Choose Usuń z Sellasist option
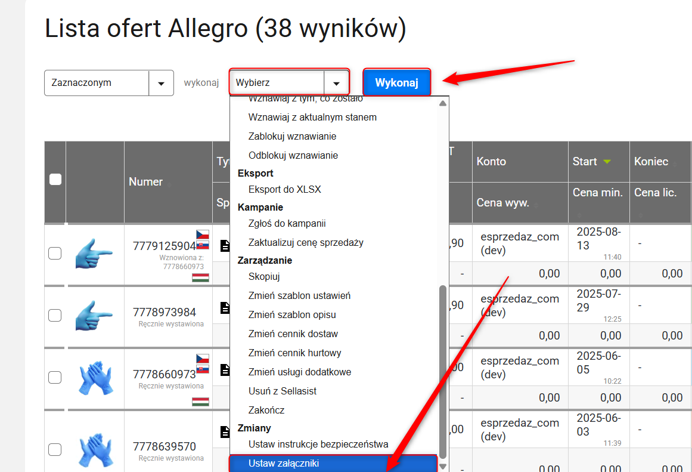The width and height of the screenshot is (692, 472). (x=282, y=391)
